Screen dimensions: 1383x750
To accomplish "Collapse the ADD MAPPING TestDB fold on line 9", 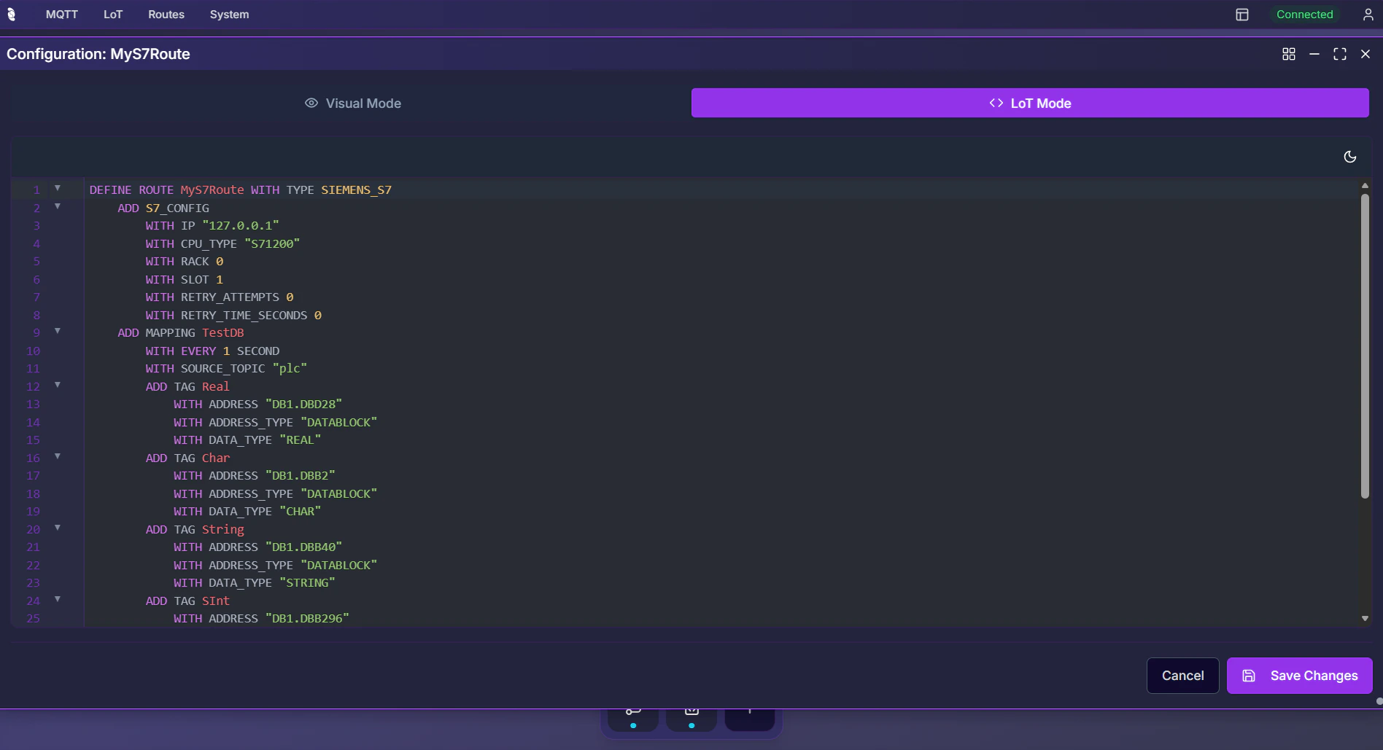I will pyautogui.click(x=58, y=331).
